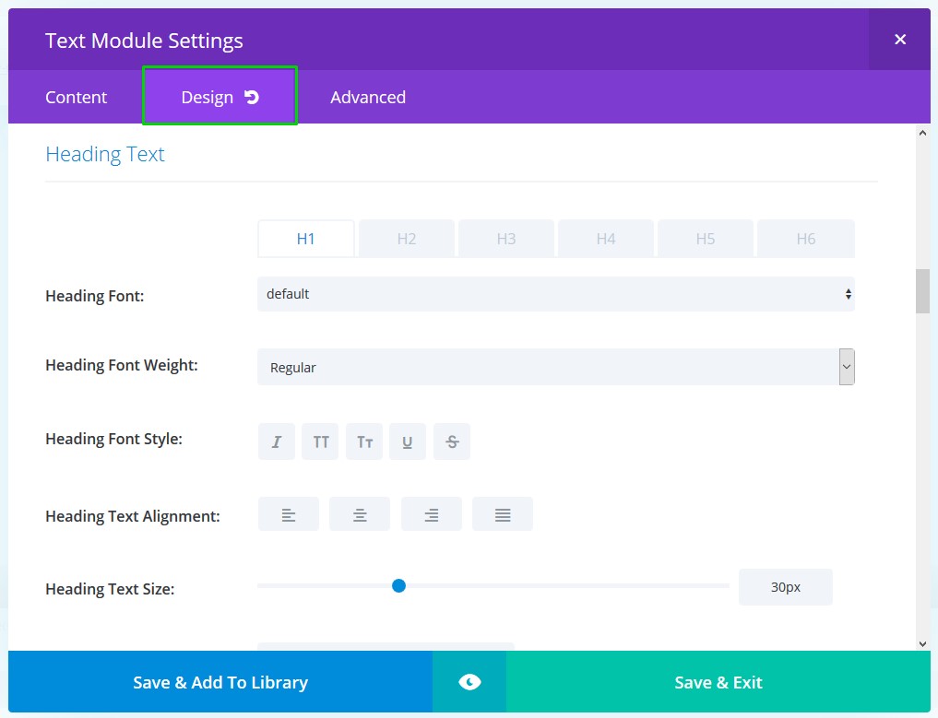The height and width of the screenshot is (718, 938).
Task: Expand the Heading Font Weight dropdown
Action: (x=555, y=367)
